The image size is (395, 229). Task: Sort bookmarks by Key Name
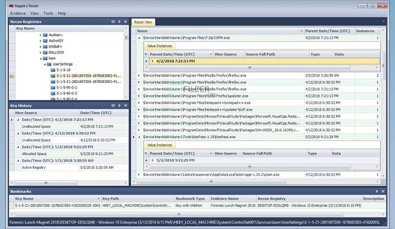pyautogui.click(x=58, y=199)
